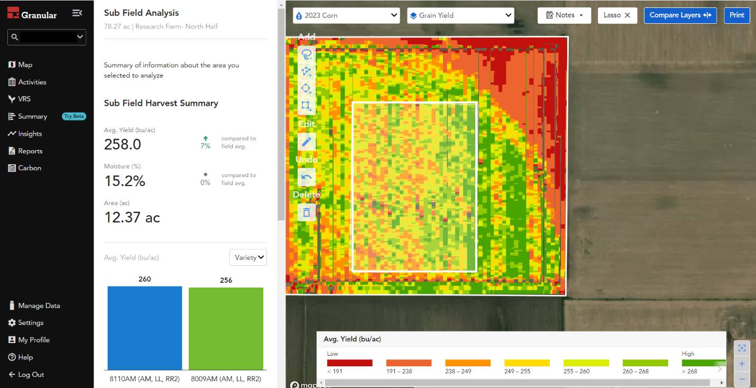Open the Carbon menu item
The image size is (756, 388).
tap(29, 168)
